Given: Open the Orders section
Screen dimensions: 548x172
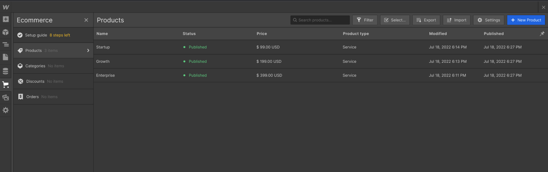Looking at the screenshot, I should click(x=32, y=97).
